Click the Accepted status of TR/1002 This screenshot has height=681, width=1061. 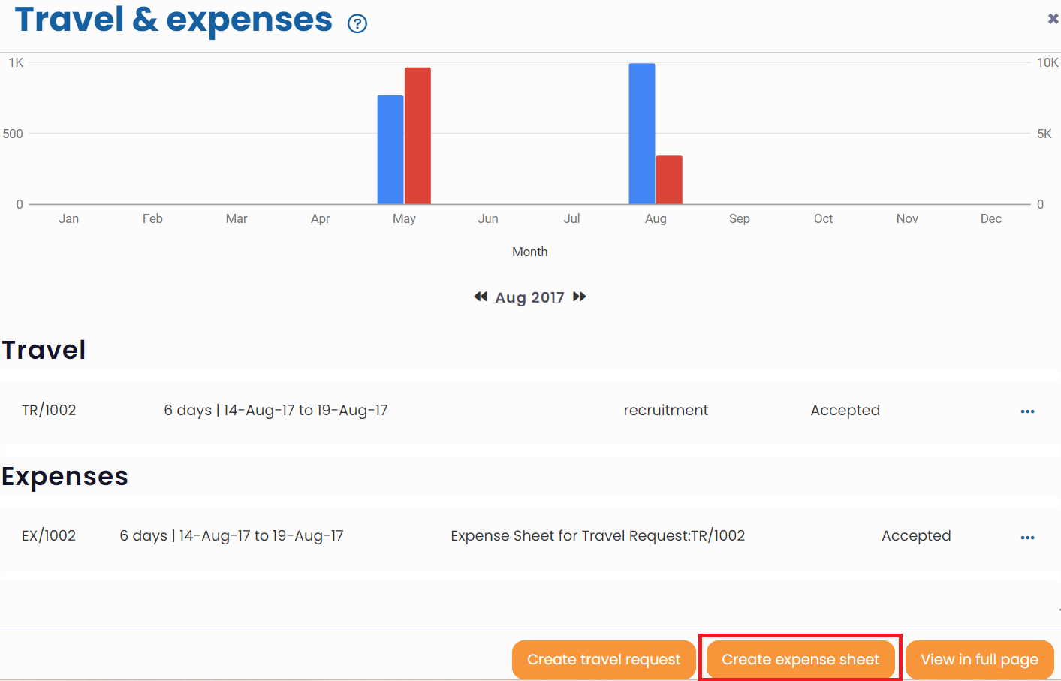tap(845, 411)
